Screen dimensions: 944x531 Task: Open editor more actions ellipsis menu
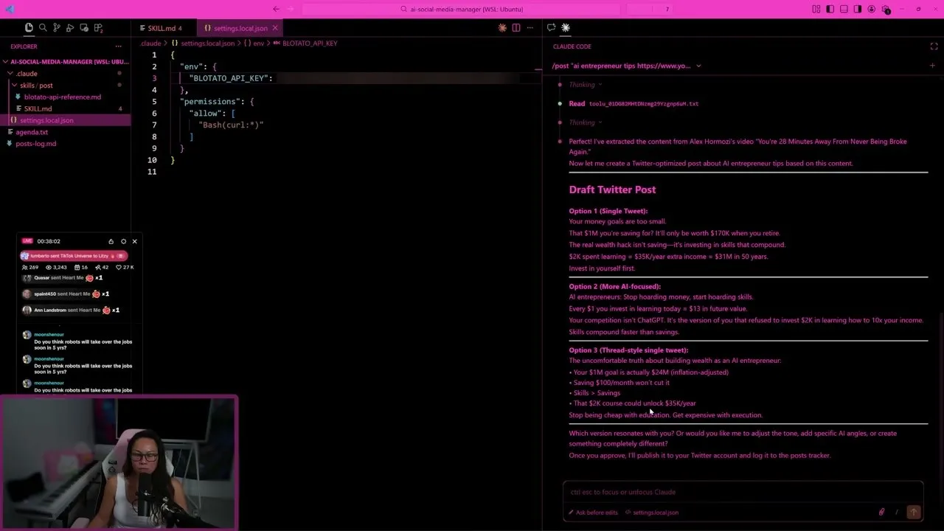(x=530, y=28)
